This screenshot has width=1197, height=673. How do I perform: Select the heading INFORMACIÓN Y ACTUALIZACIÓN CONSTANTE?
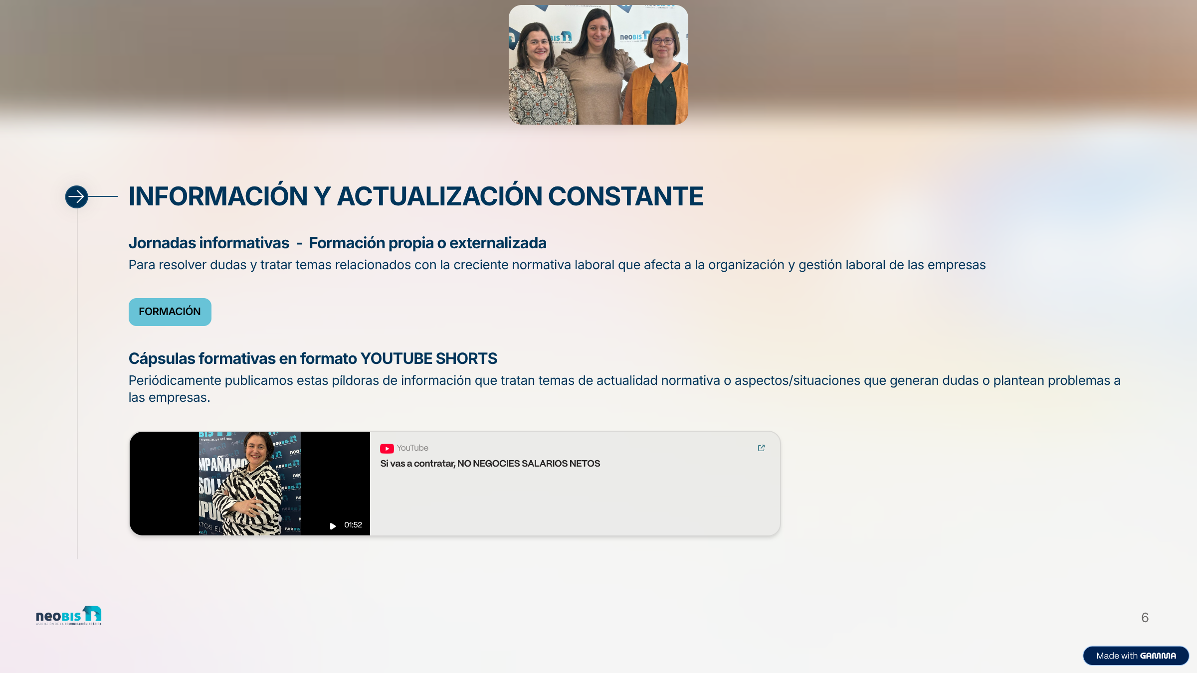click(x=416, y=196)
